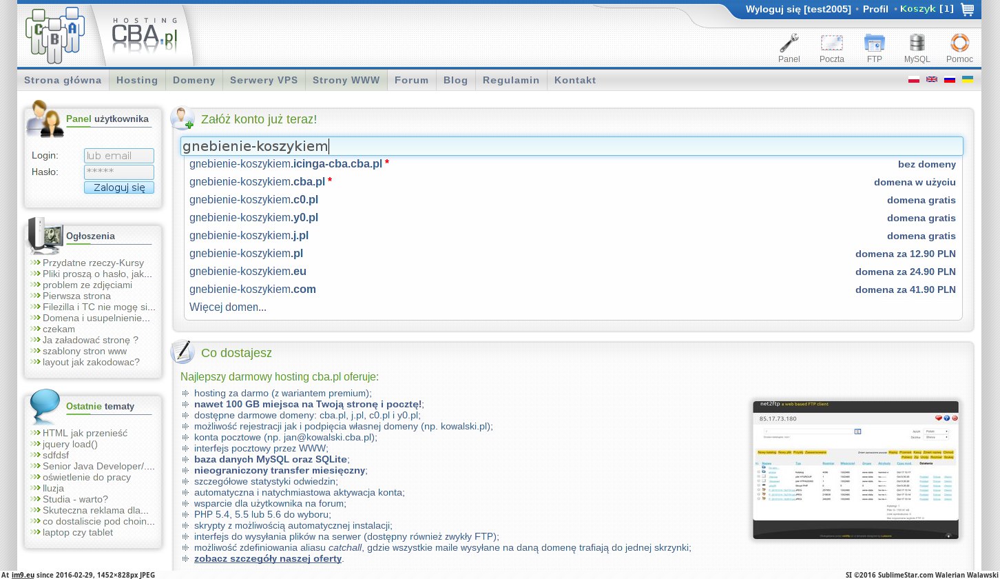Click the shopping cart icon
The image size is (1000, 579).
coord(968,10)
